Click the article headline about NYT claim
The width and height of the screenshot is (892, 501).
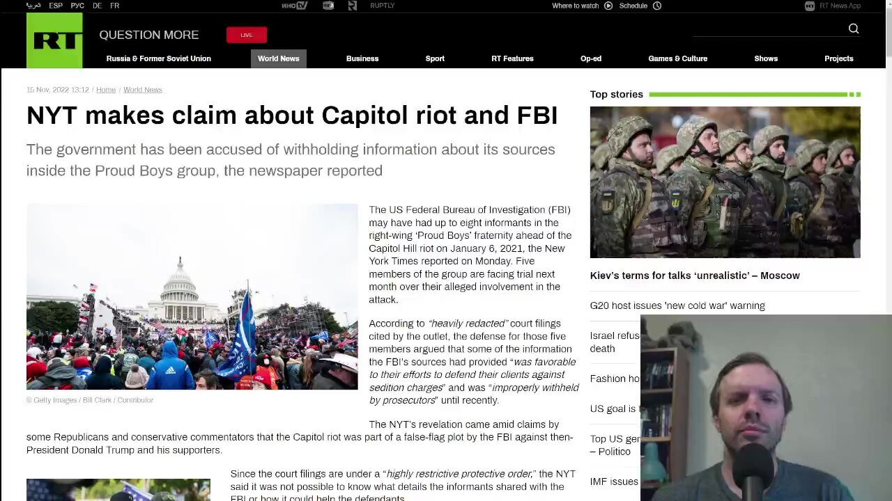pyautogui.click(x=292, y=116)
